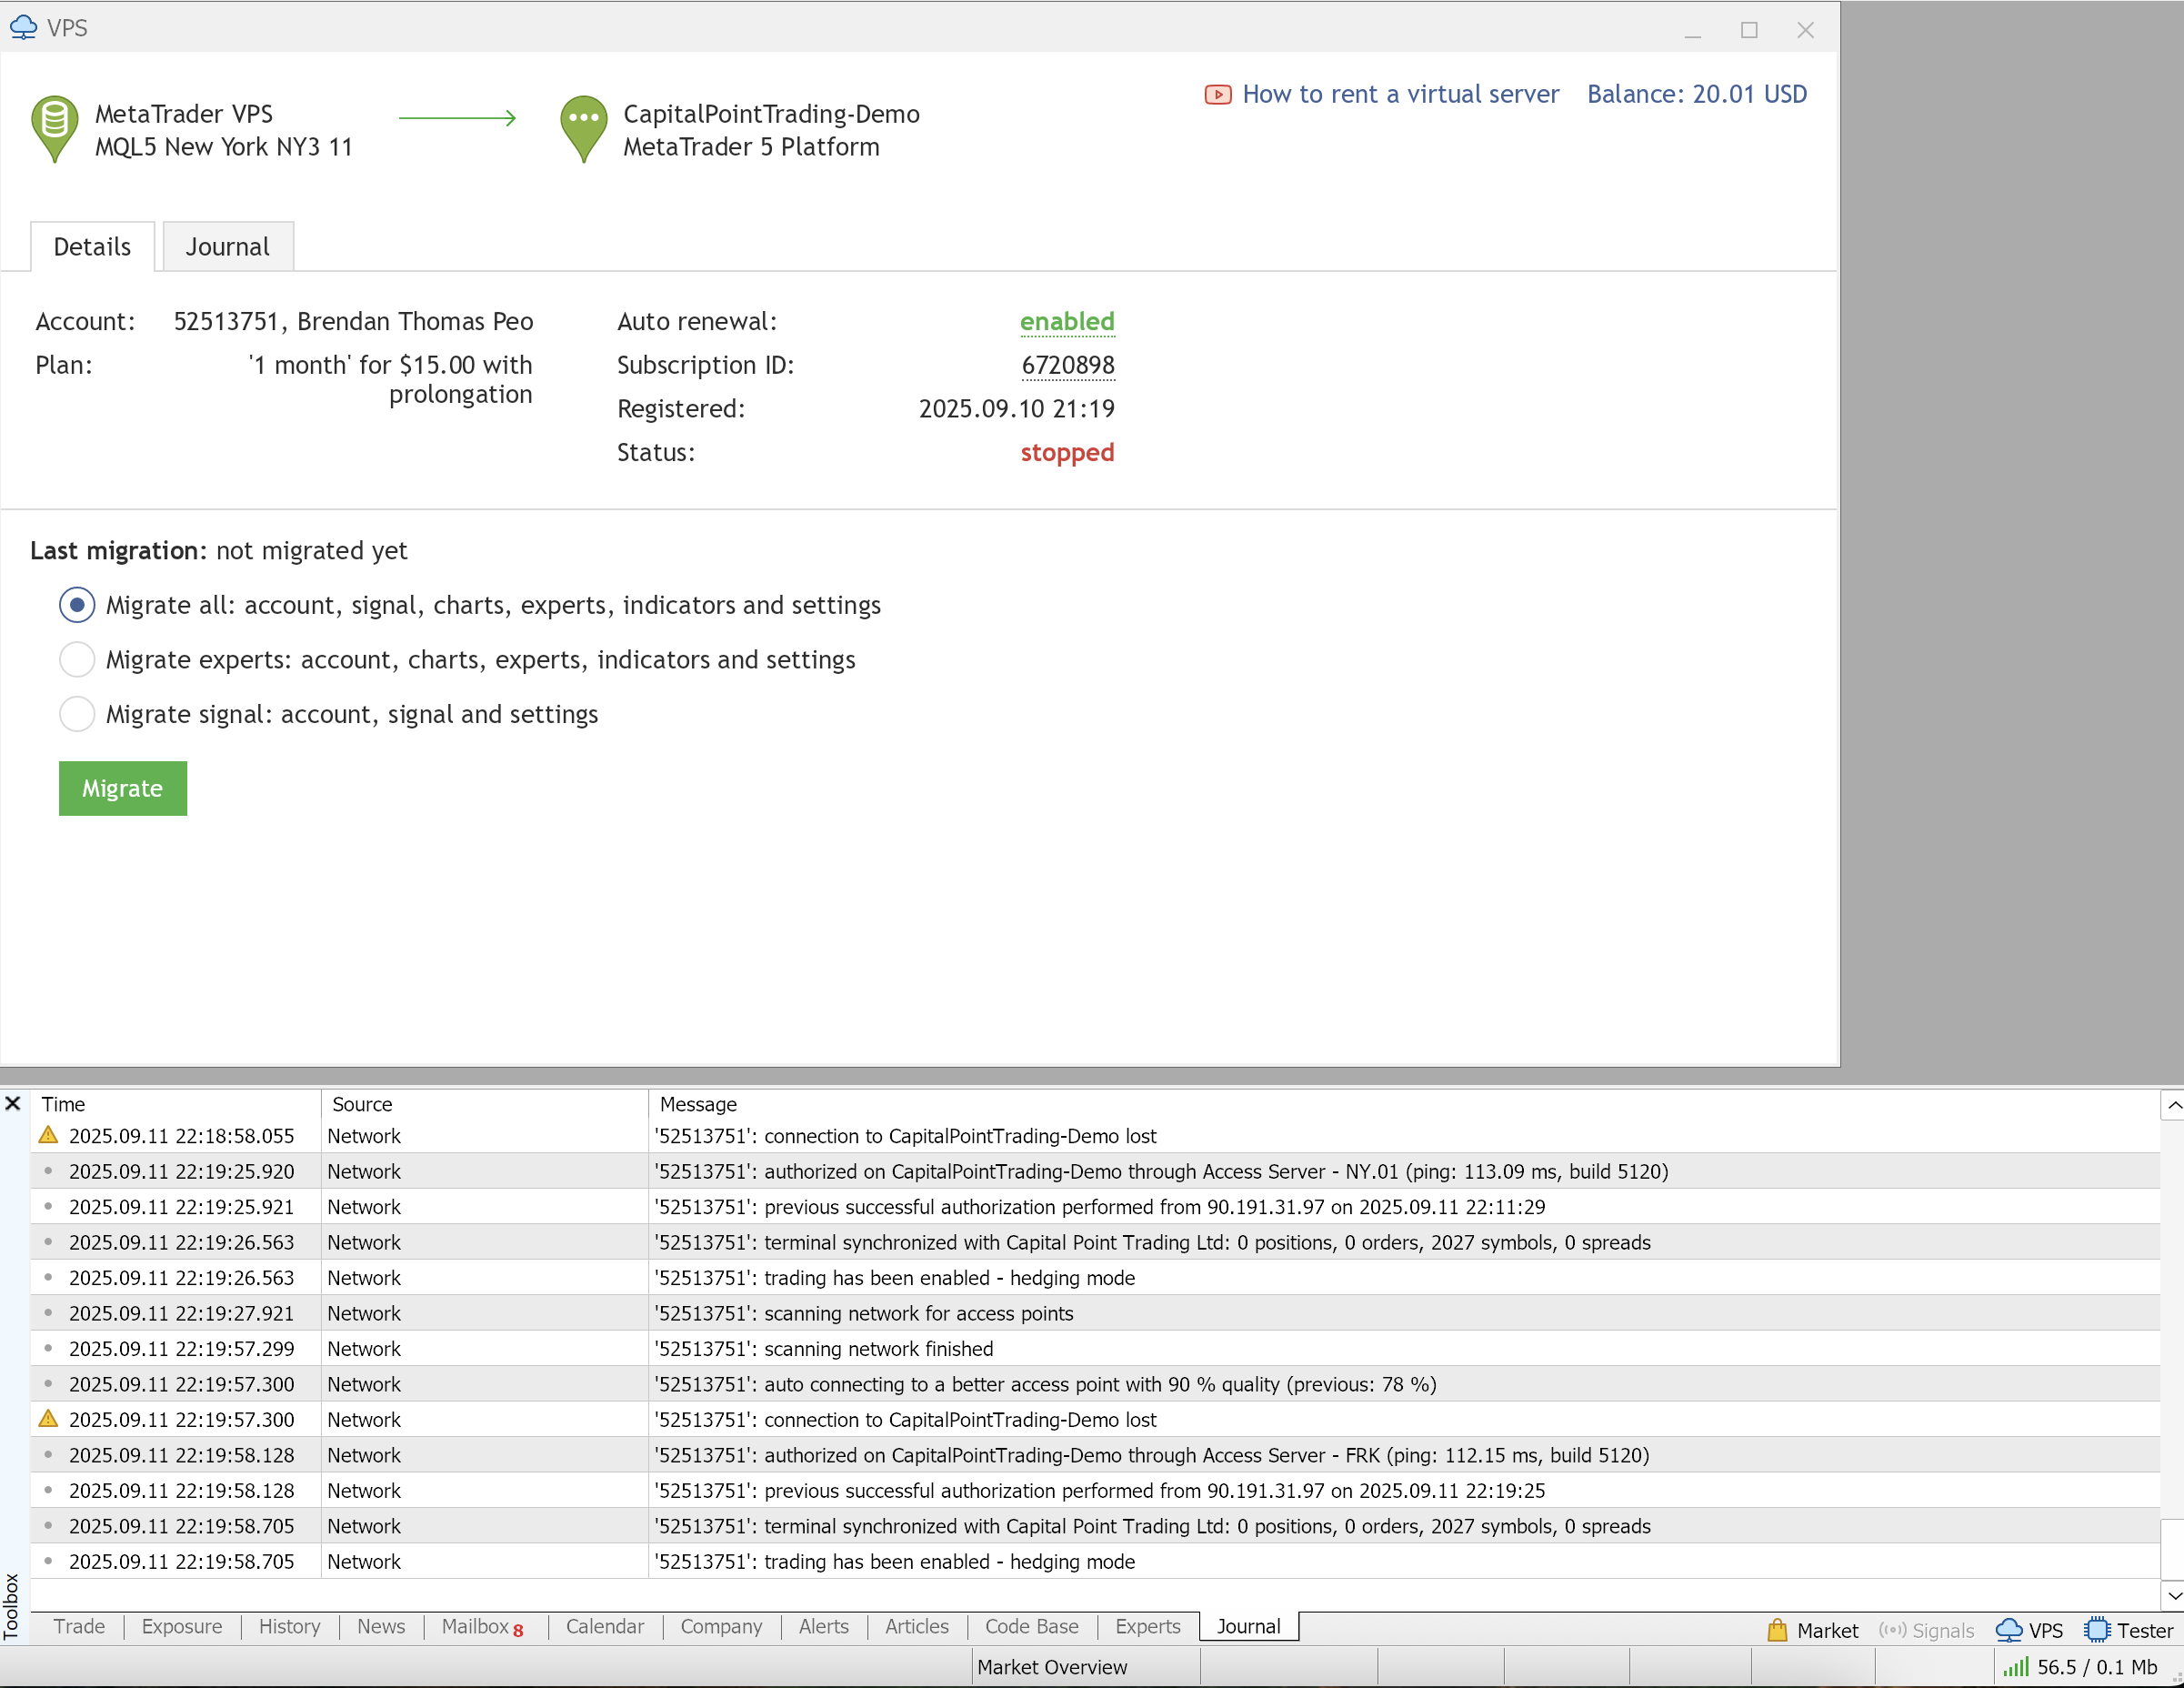Image resolution: width=2184 pixels, height=1688 pixels.
Task: Click Market Overview in status bar
Action: (1052, 1667)
